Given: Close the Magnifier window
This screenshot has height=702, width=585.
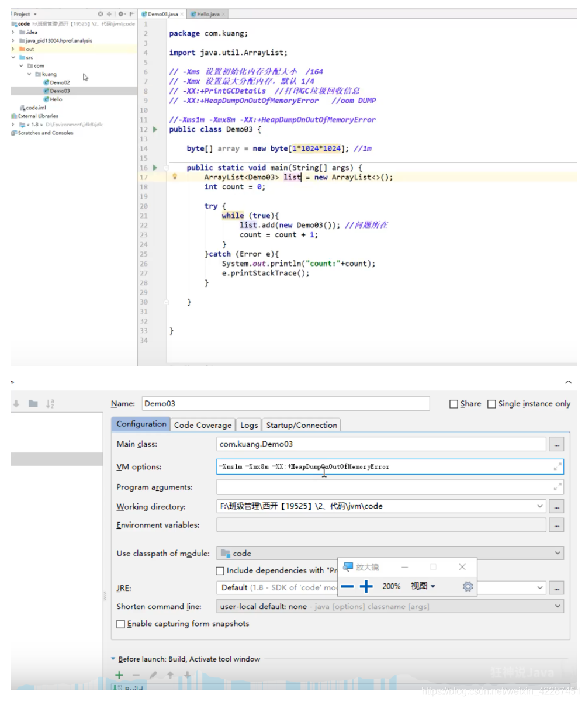Looking at the screenshot, I should click(x=462, y=567).
